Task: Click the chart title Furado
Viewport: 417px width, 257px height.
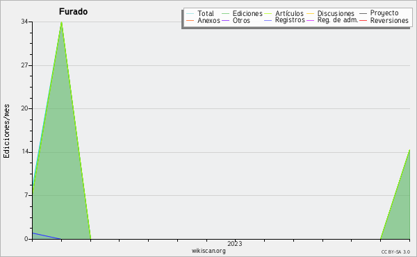Action: (x=73, y=12)
